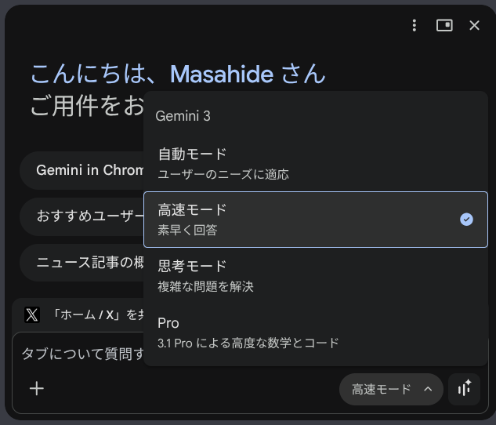
Task: Click the plus icon to add attachment
Action: click(x=36, y=388)
